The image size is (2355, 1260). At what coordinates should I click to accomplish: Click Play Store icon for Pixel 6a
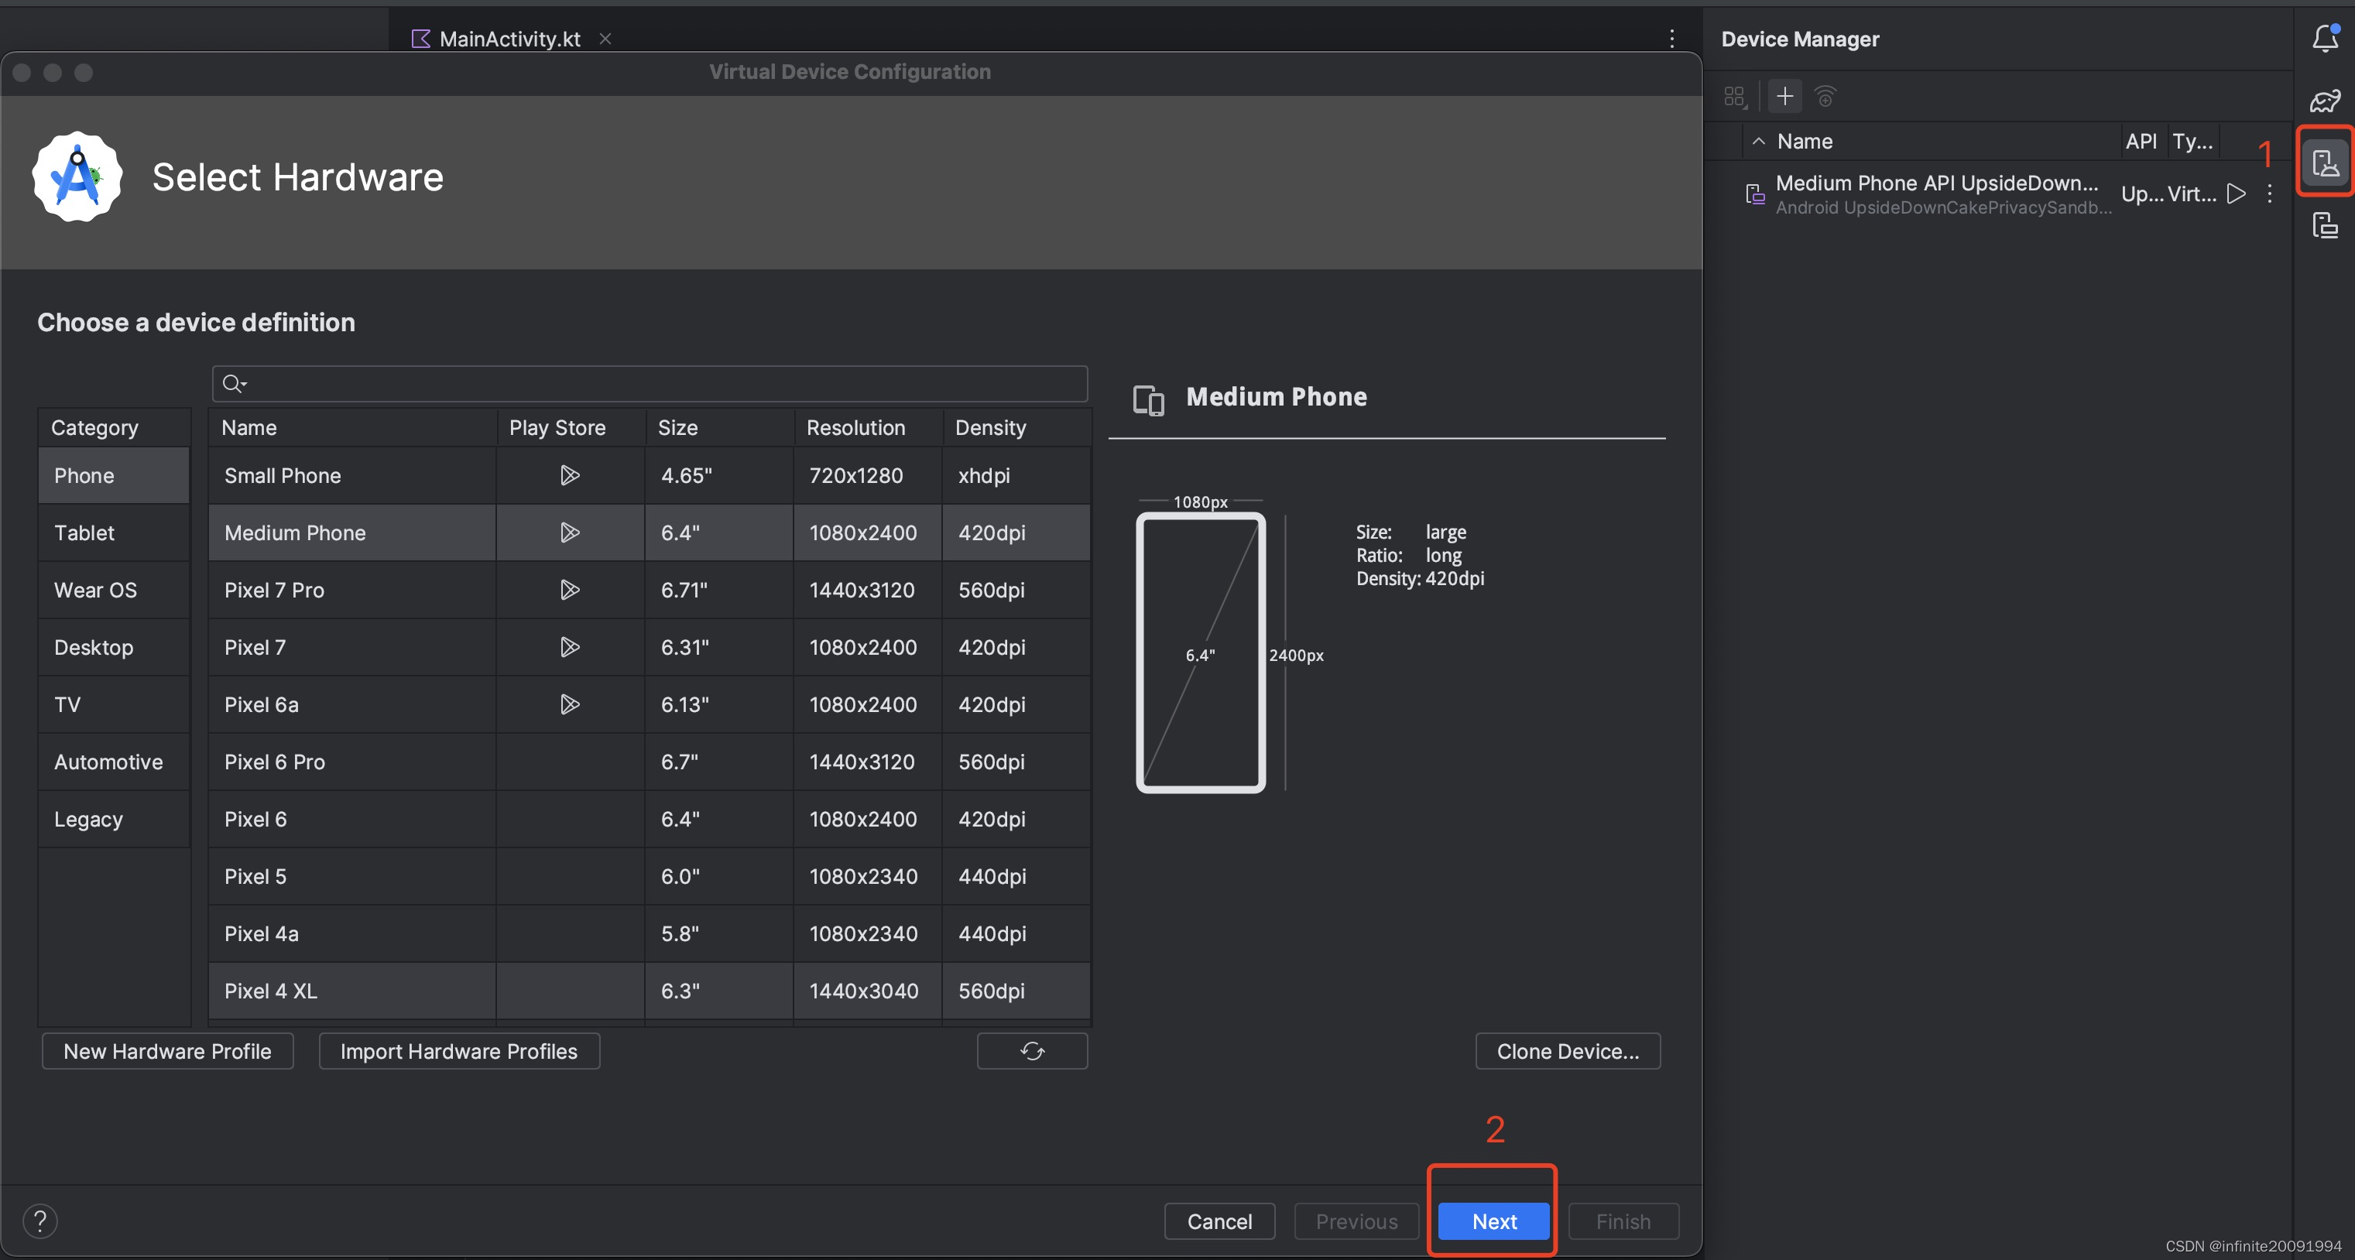click(x=570, y=704)
